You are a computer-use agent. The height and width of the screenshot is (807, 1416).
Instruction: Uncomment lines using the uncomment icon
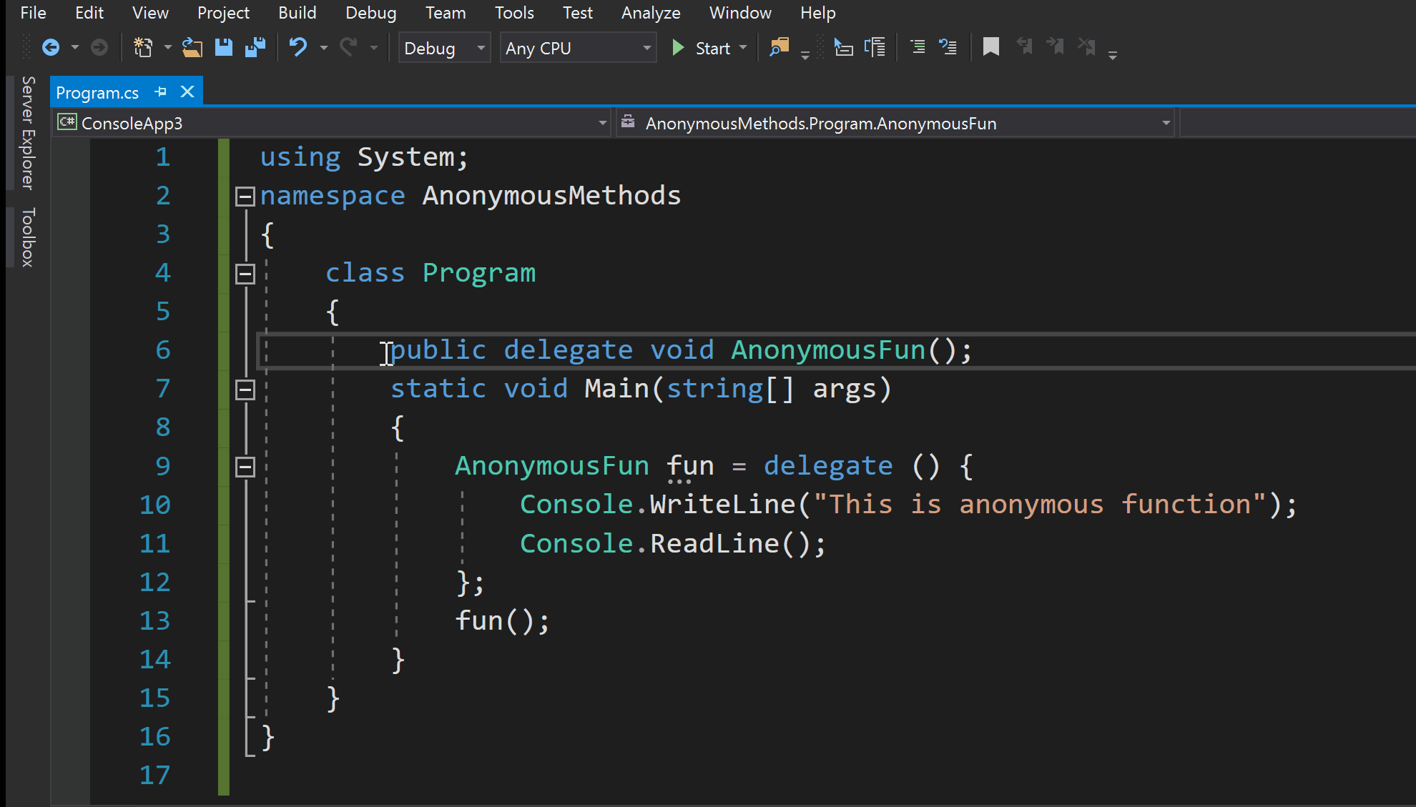(x=948, y=47)
